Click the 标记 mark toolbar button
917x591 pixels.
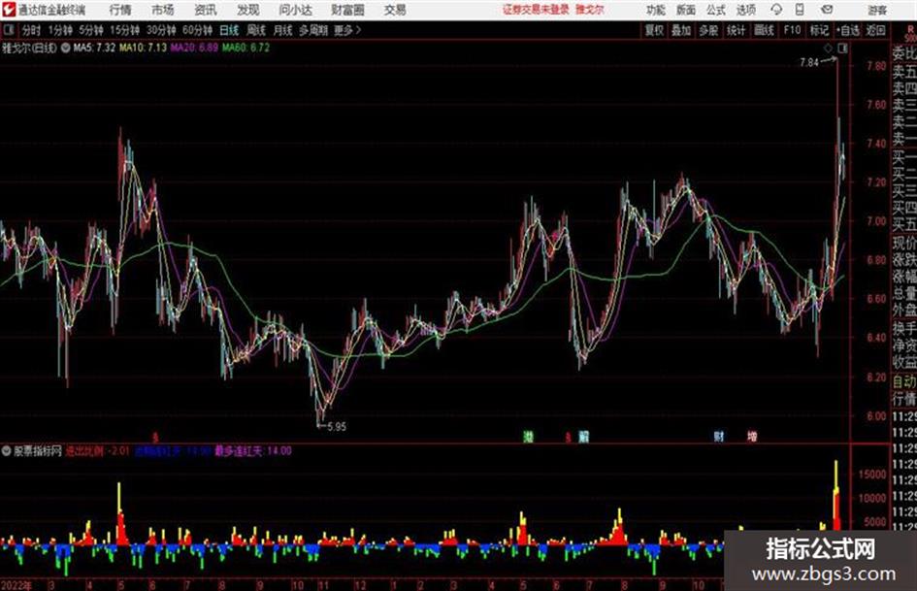pos(819,30)
